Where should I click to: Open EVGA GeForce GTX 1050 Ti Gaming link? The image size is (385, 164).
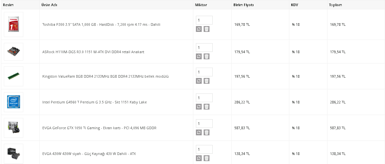(99, 128)
